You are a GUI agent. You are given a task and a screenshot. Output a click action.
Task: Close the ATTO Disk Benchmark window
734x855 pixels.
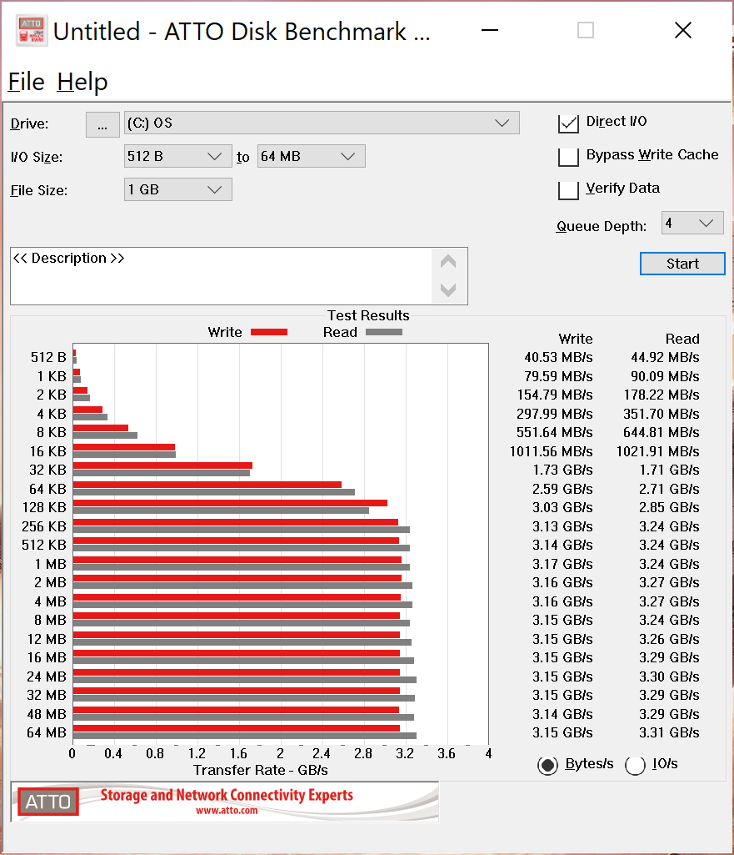coord(683,31)
